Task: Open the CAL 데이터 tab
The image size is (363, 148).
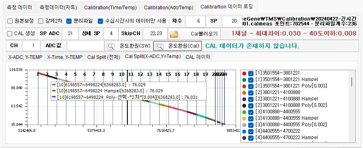Action: click(x=198, y=57)
